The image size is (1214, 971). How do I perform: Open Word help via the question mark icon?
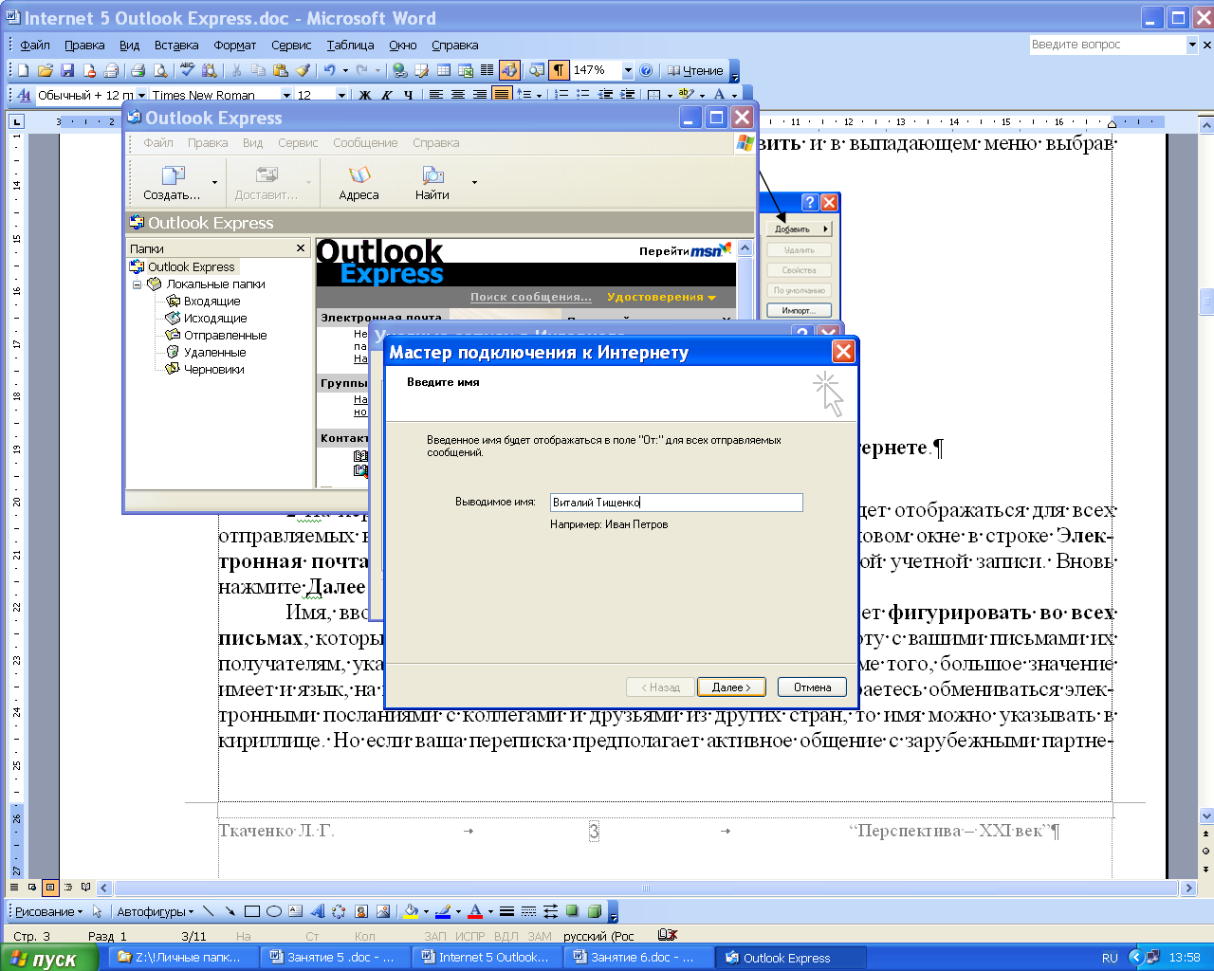[x=647, y=70]
